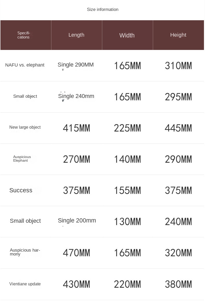Select the Vientiane update row label

point(25,284)
